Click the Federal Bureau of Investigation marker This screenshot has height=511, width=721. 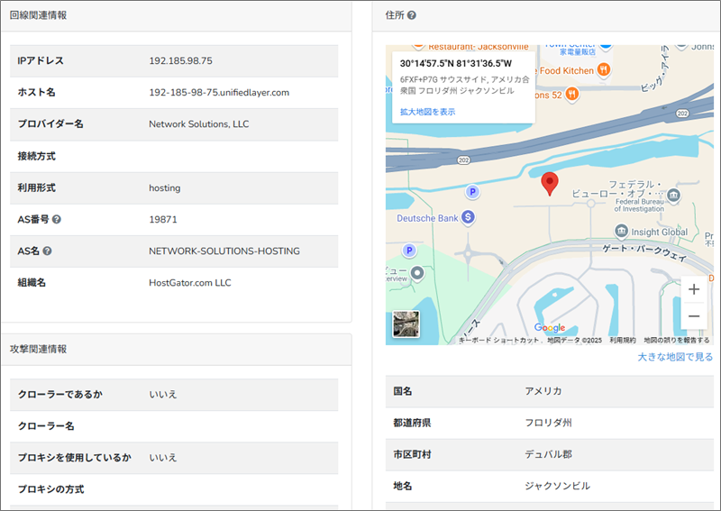673,195
